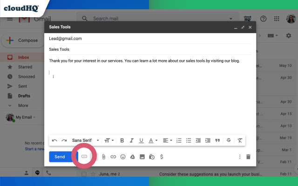Image resolution: width=298 pixels, height=186 pixels.
Task: Open the account profile picture
Action: coord(291,19)
